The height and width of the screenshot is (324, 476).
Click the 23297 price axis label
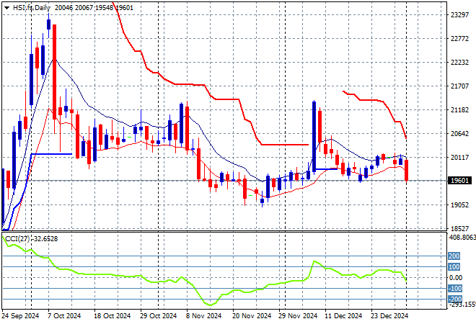coord(459,15)
